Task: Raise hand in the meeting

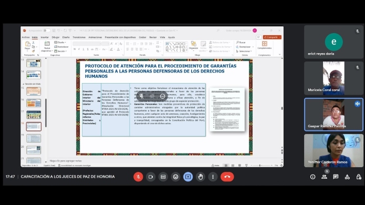Action: coord(201,177)
